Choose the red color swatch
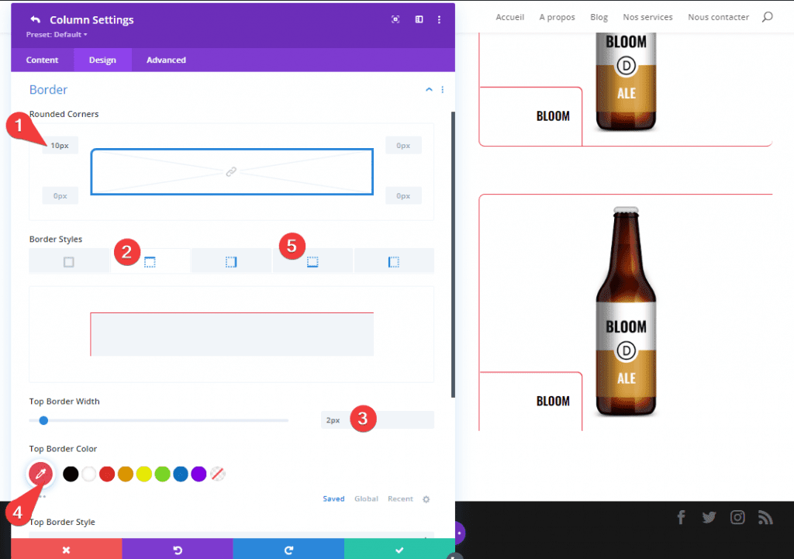This screenshot has width=794, height=559. point(107,474)
